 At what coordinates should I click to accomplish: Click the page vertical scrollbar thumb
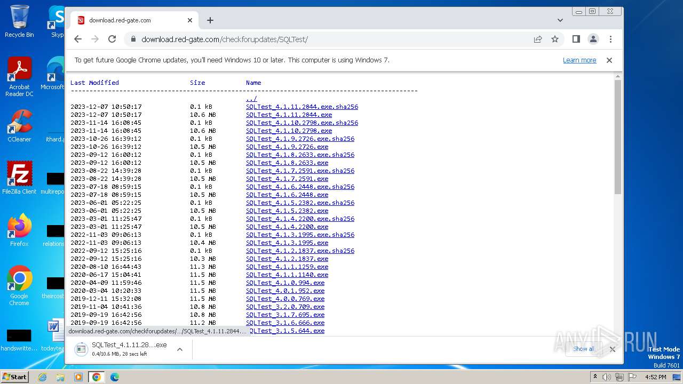[x=618, y=137]
